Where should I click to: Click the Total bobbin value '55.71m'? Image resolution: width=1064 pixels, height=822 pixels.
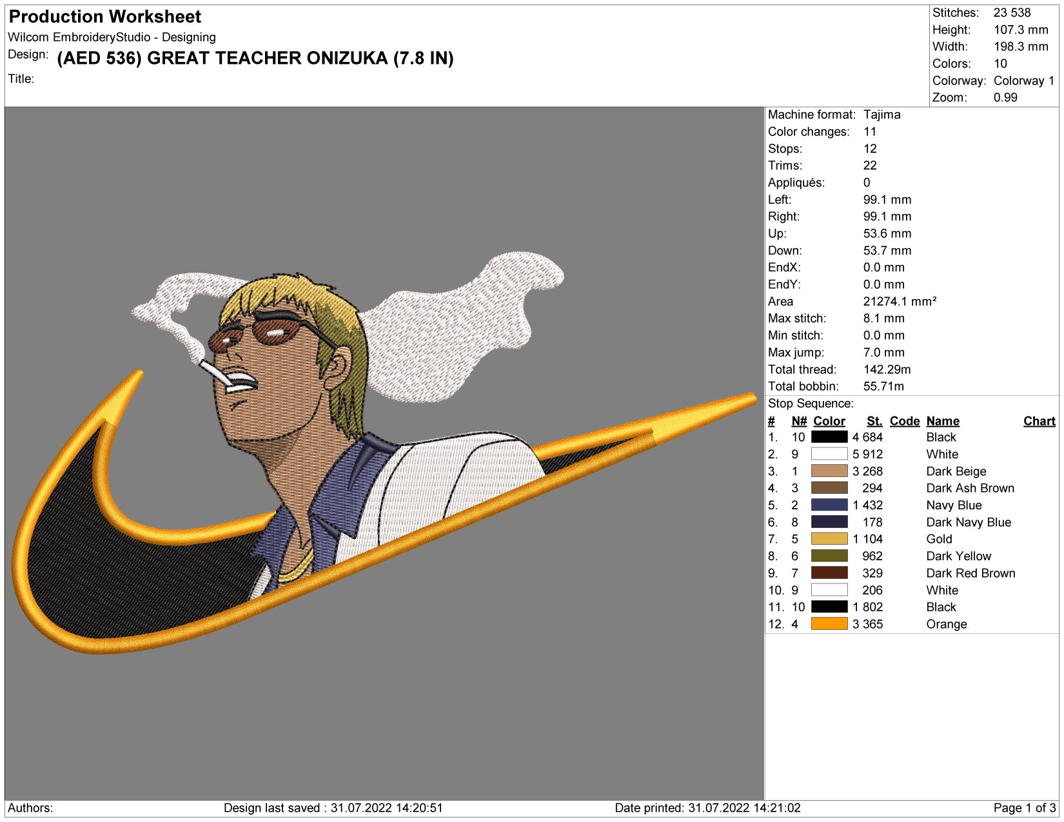tap(884, 386)
